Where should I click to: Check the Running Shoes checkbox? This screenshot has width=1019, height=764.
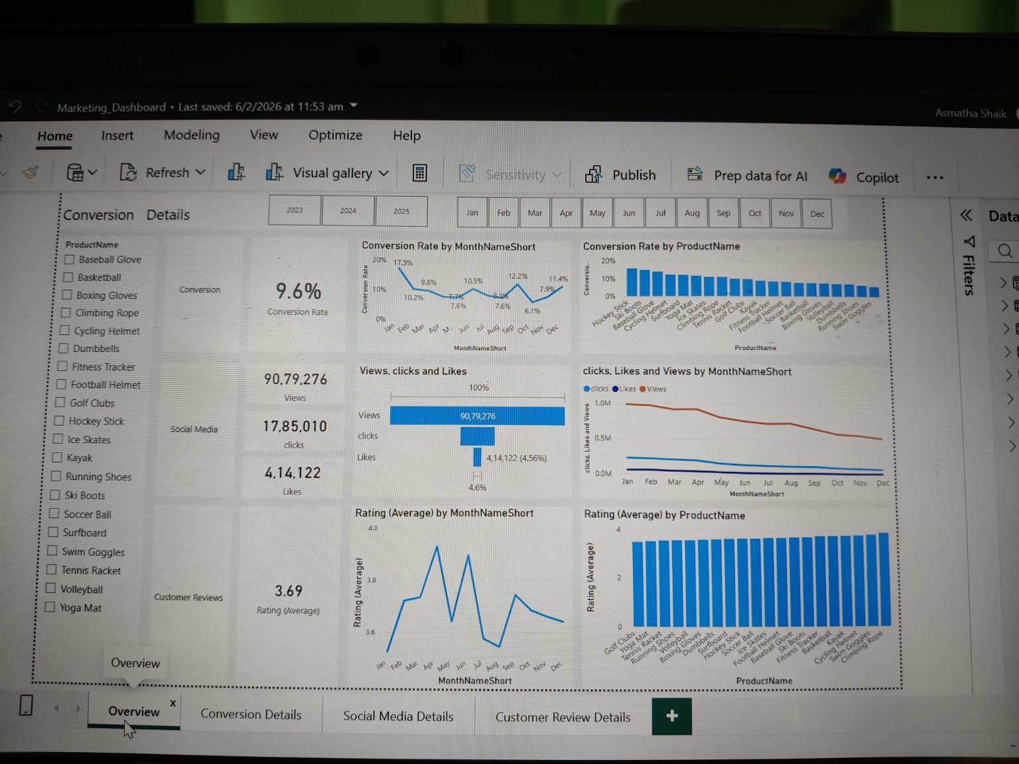tap(56, 476)
